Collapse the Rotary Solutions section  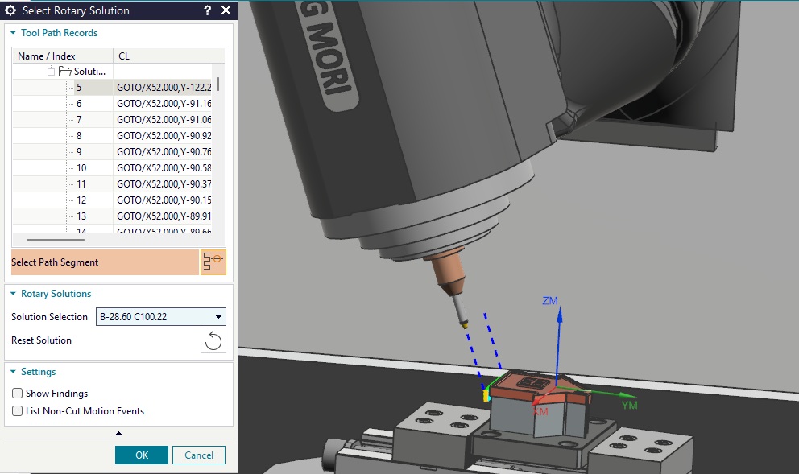coord(13,294)
